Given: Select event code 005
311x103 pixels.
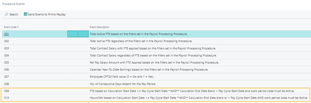Looking at the screenshot, I should [x=7, y=62].
